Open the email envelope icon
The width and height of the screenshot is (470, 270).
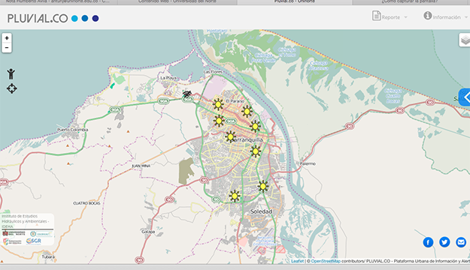coord(461,242)
